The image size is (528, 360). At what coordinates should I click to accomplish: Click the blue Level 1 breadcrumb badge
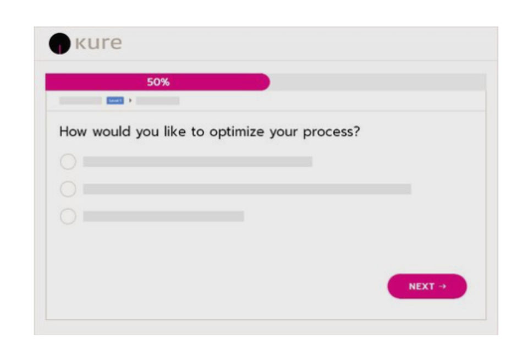115,101
